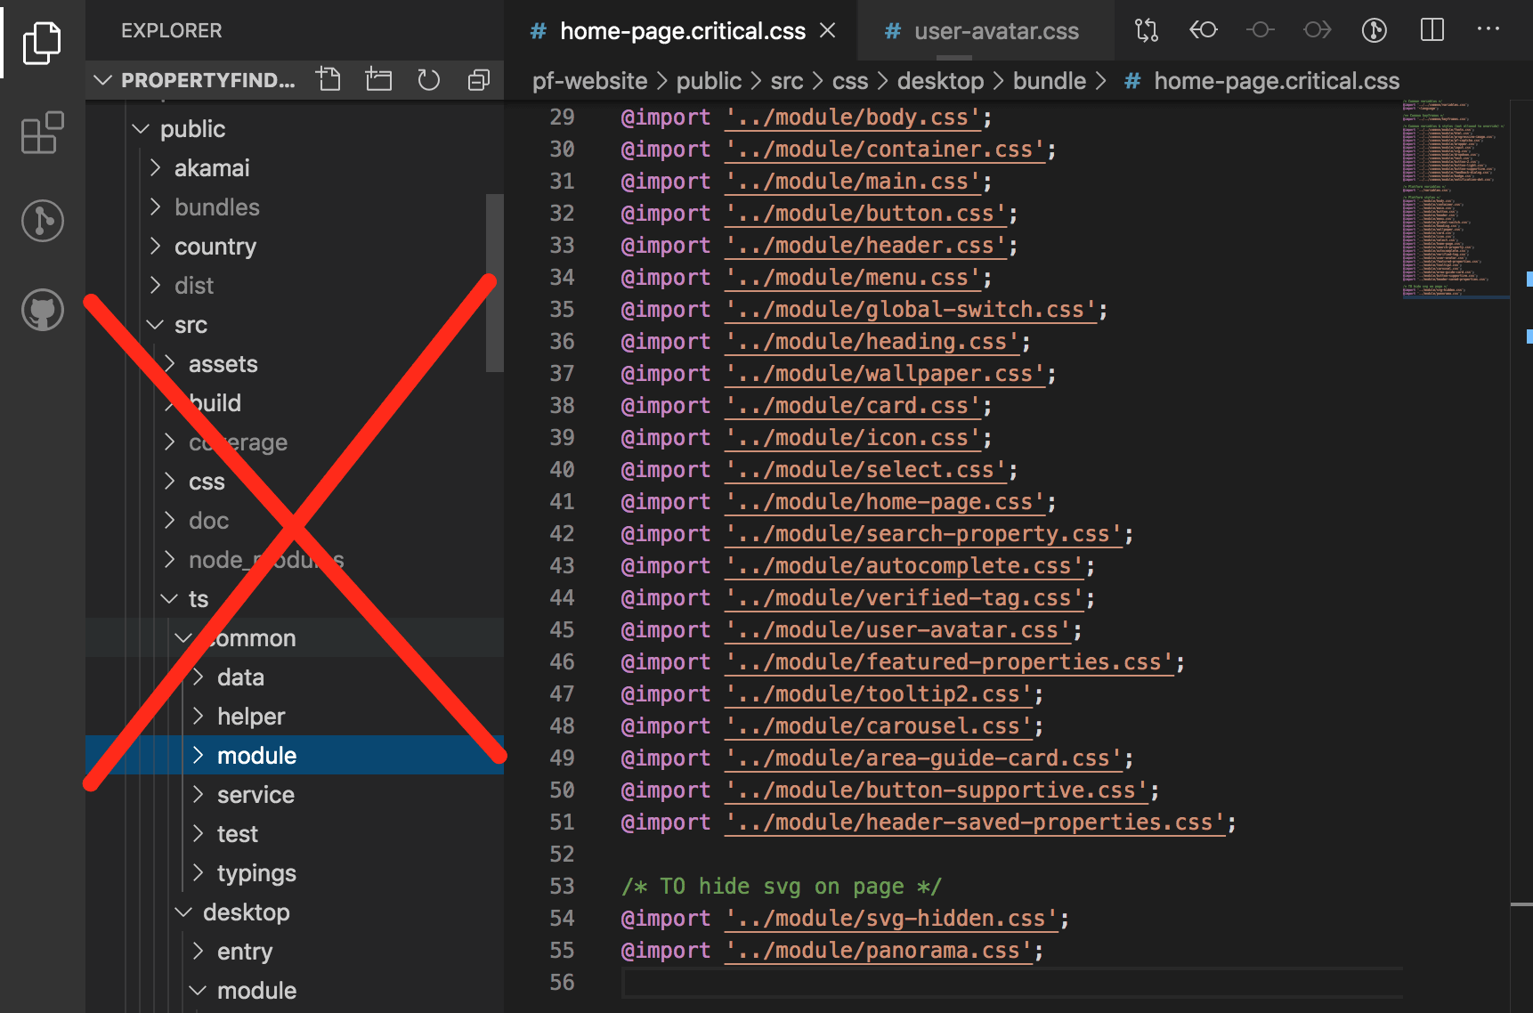Image resolution: width=1533 pixels, height=1013 pixels.
Task: Open the '../module/carousel.css' import link
Action: pos(878,726)
